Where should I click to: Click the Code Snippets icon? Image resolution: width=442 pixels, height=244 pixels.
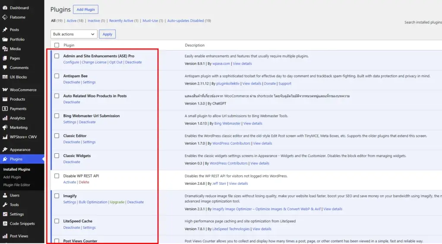pyautogui.click(x=5, y=223)
